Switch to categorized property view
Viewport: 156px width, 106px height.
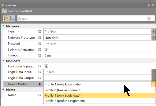[6, 18]
